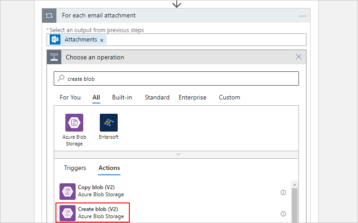Click the search magnifier icon

pos(61,78)
